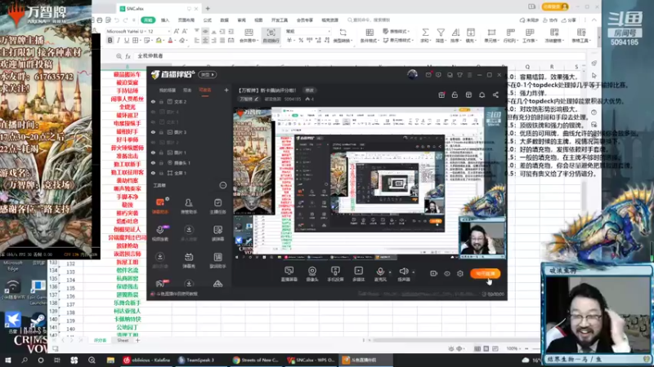Hide the 文本 2 layer with its eye
Screen dimensions: 654x367
point(153,101)
